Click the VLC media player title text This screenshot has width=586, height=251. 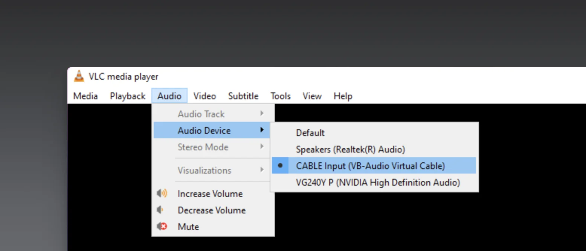124,77
